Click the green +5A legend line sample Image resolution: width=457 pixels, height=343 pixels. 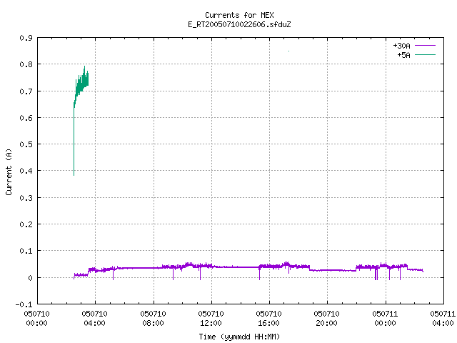tap(425, 54)
